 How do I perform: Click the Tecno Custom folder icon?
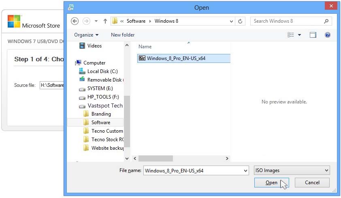(86, 131)
